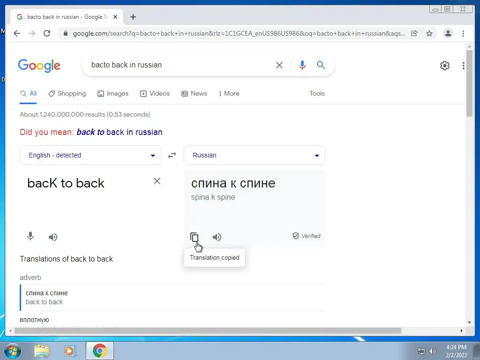
Task: Open the News results tab
Action: point(195,93)
